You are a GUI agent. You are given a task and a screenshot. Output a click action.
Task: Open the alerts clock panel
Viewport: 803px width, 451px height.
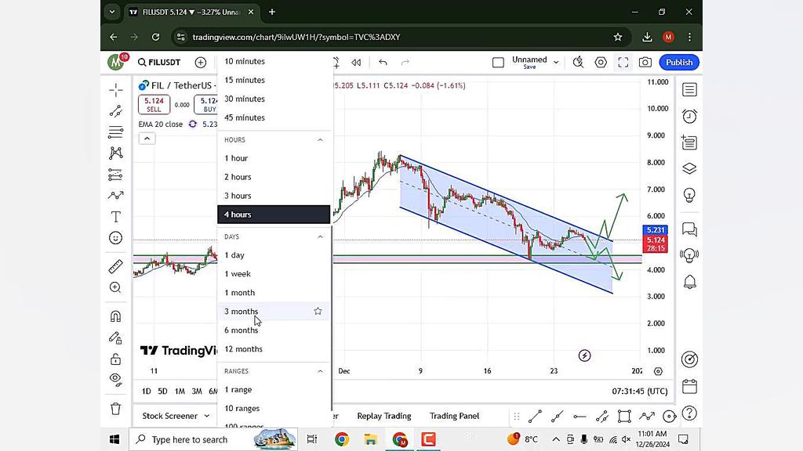point(689,116)
